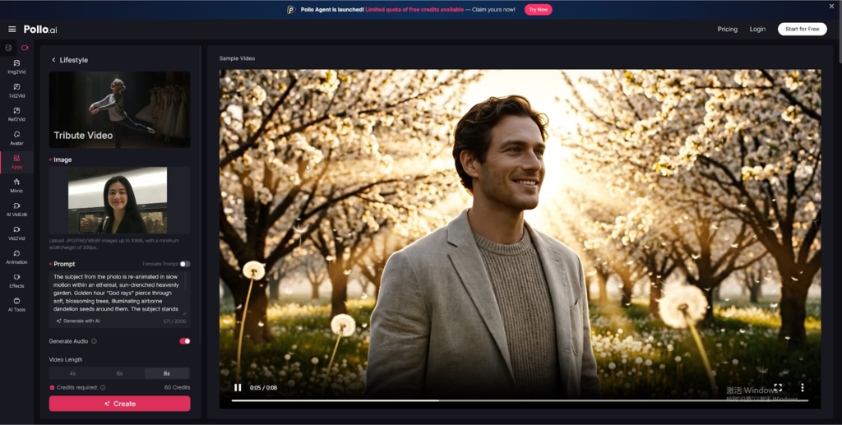The width and height of the screenshot is (842, 425).
Task: Open the Effects section in sidebar
Action: [16, 280]
